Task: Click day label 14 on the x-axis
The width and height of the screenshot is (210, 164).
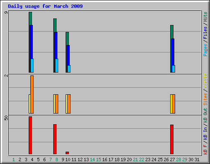Action: coord(92,159)
